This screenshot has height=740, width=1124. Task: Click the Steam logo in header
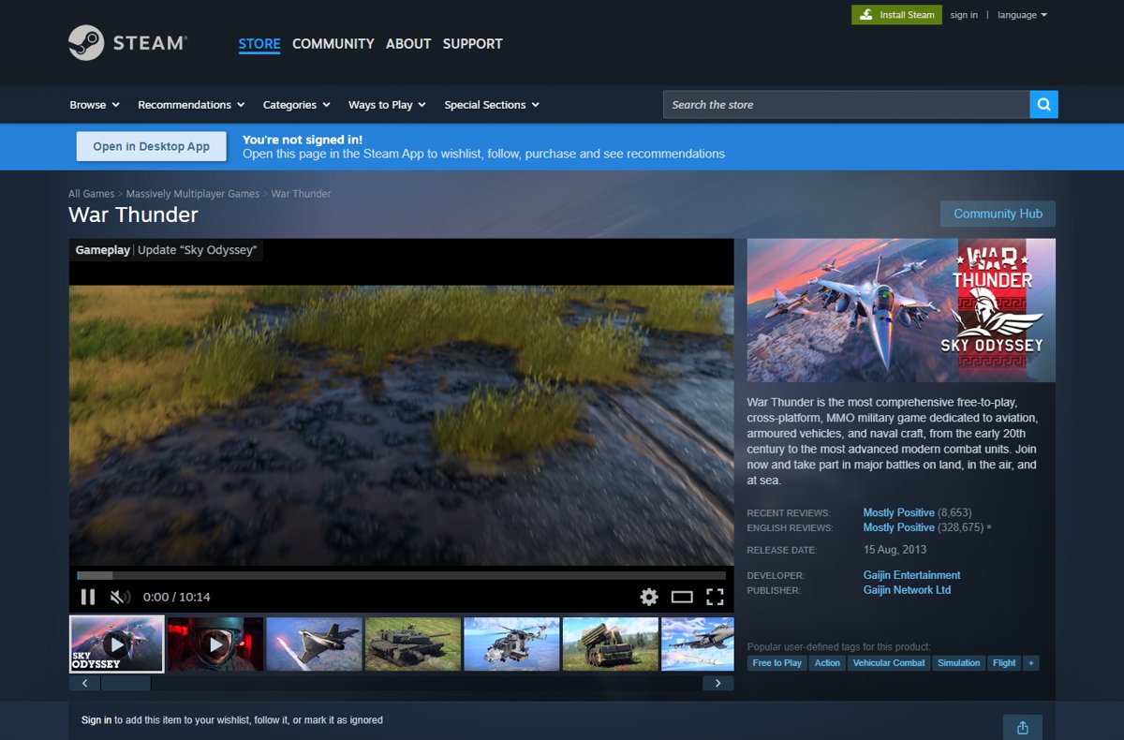click(128, 43)
